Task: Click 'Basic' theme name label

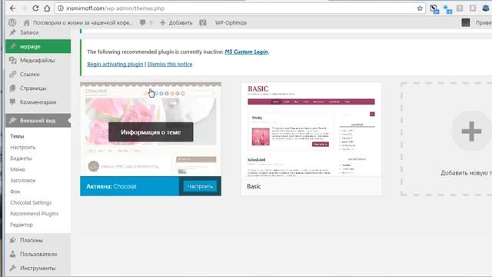Action: 254,186
